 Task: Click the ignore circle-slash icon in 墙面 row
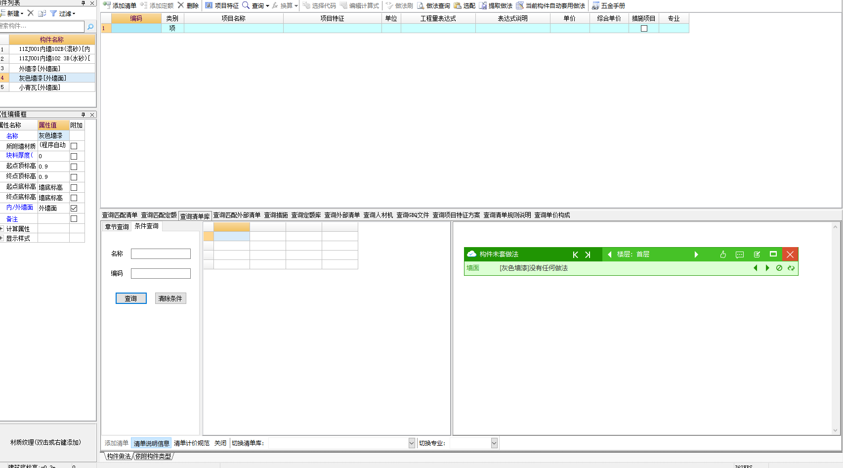tap(779, 268)
